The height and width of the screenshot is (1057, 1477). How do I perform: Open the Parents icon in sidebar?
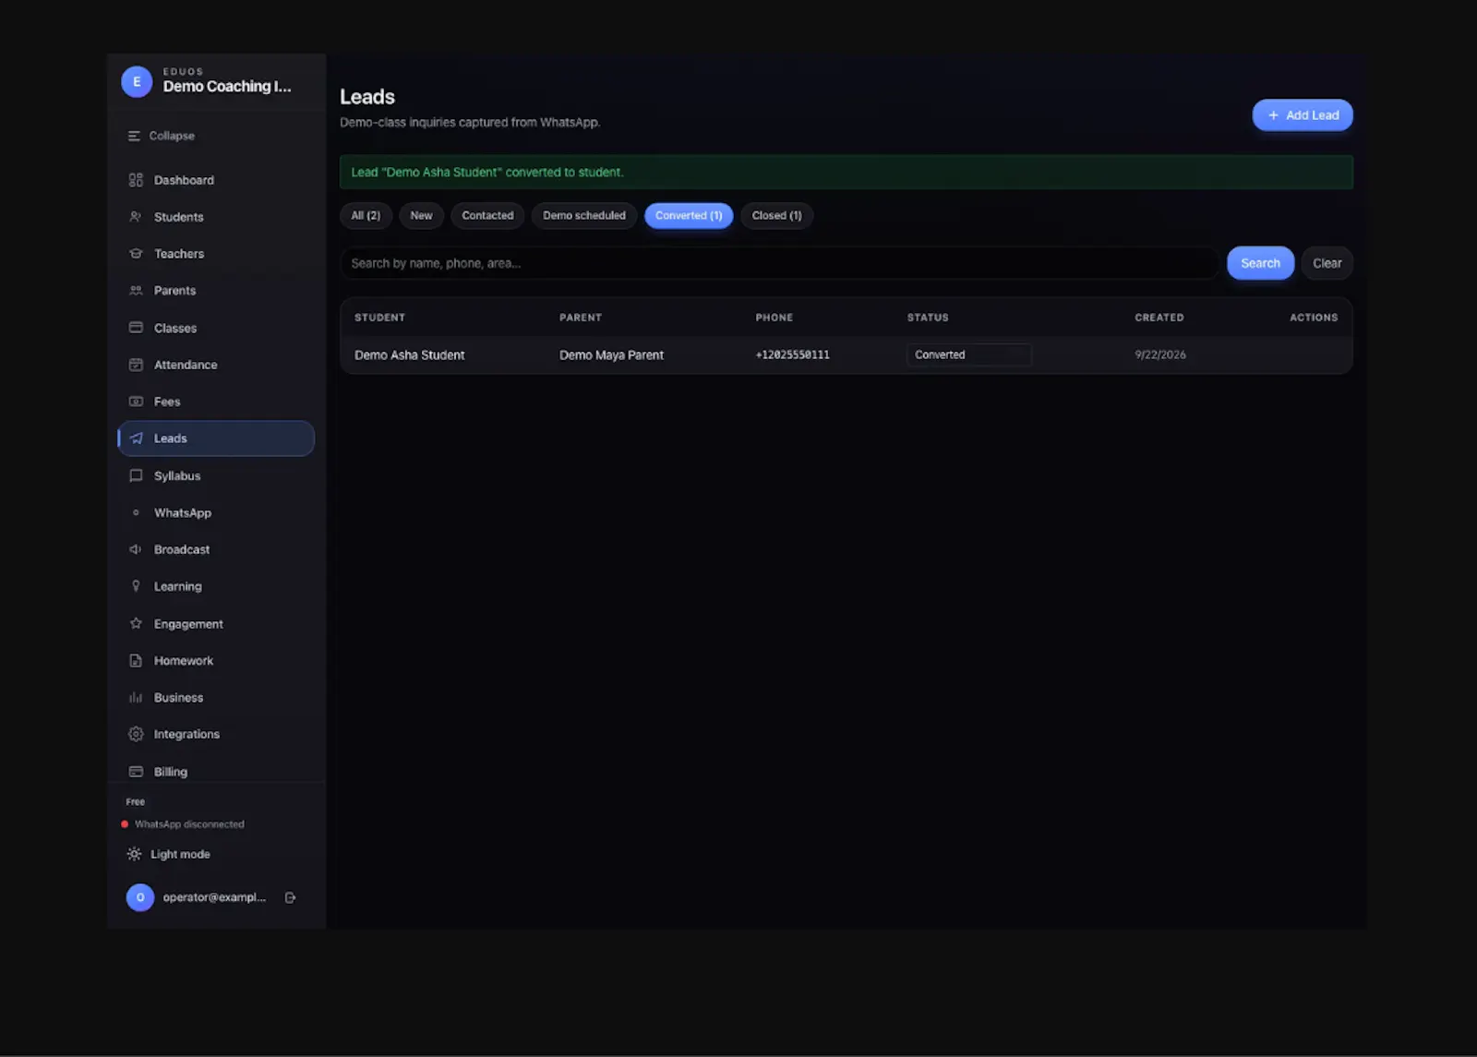tap(136, 291)
